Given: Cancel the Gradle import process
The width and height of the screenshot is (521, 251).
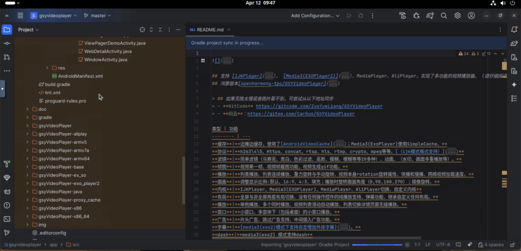Looking at the screenshot, I should [x=407, y=245].
